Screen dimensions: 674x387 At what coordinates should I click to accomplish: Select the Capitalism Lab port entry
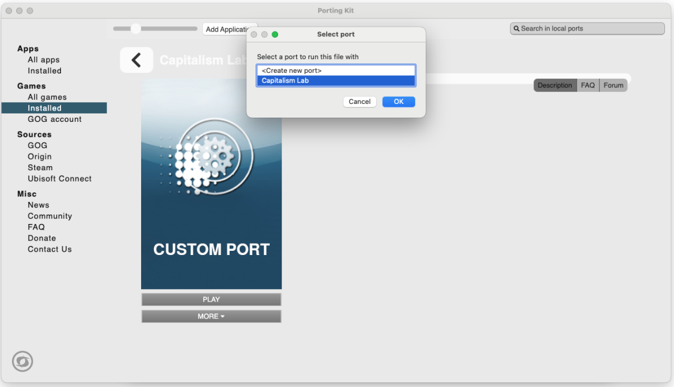point(336,81)
